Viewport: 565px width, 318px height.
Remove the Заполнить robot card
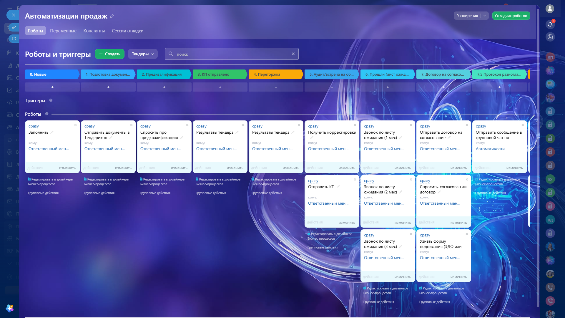click(x=75, y=125)
